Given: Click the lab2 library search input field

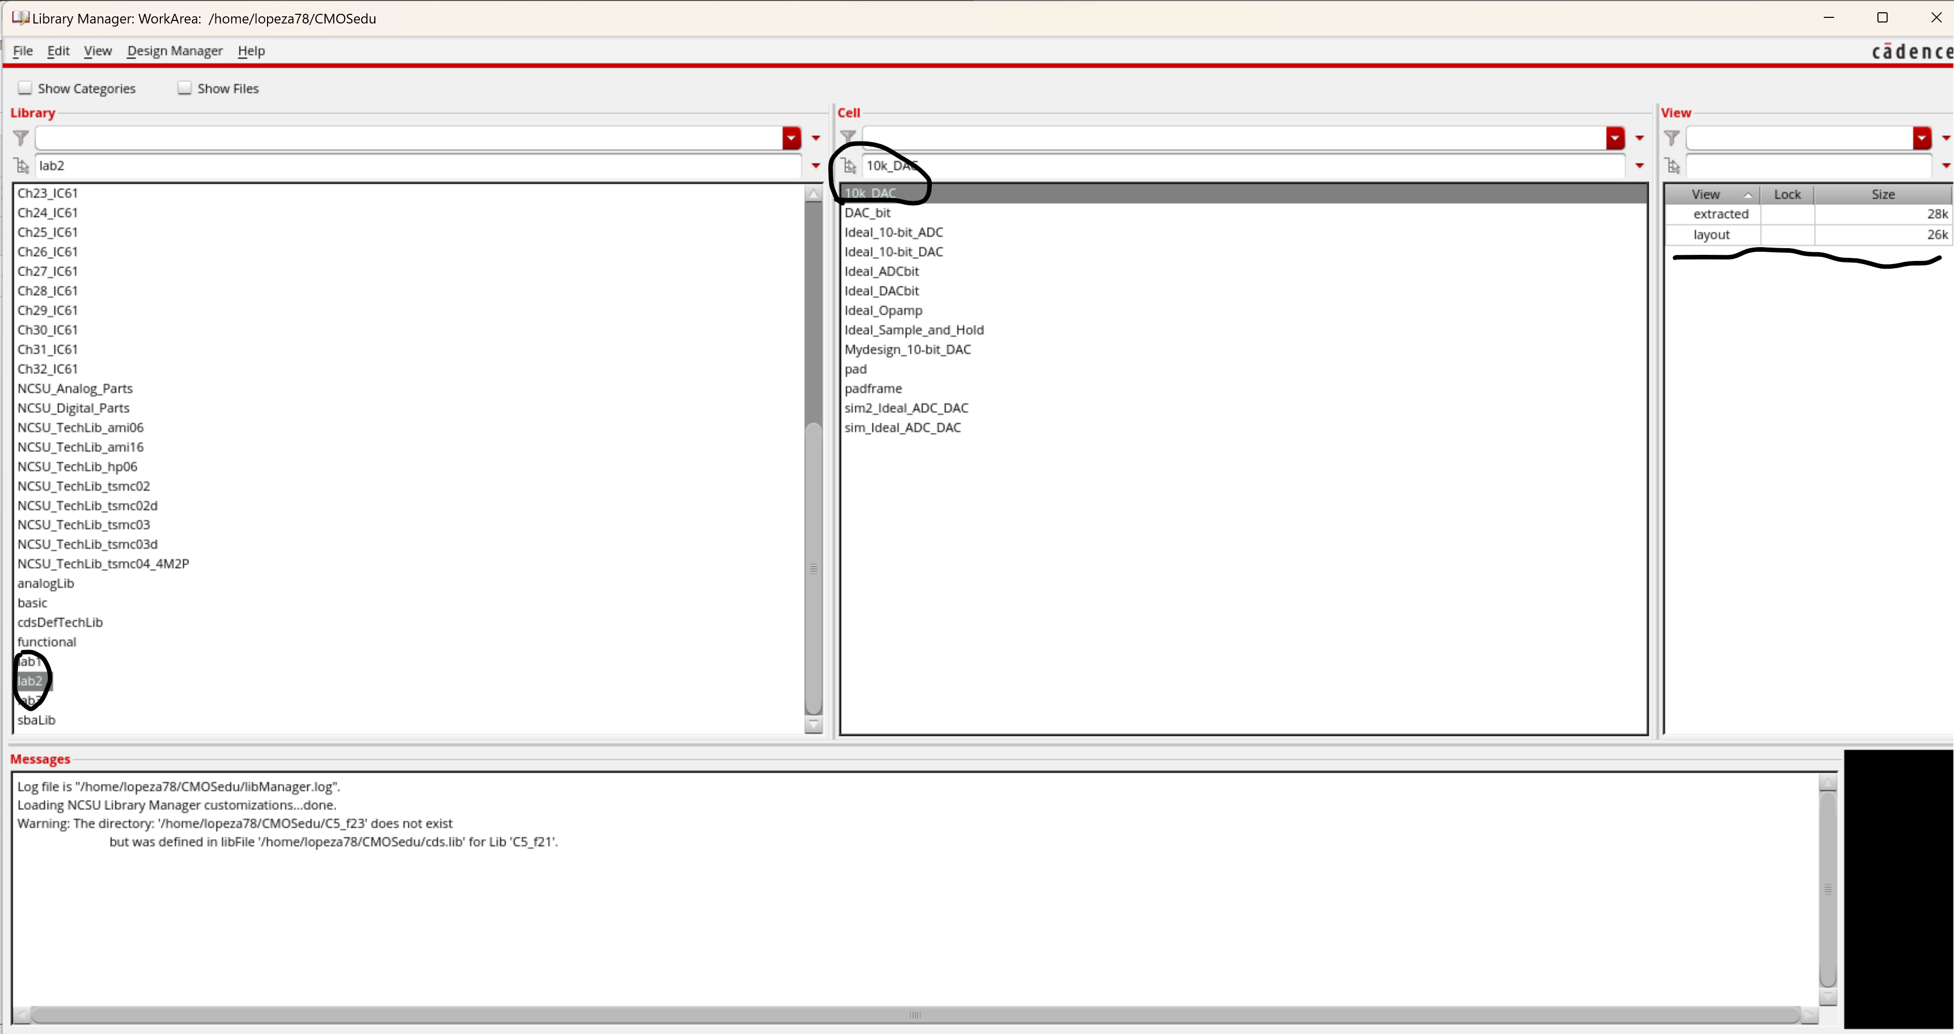Looking at the screenshot, I should (417, 166).
